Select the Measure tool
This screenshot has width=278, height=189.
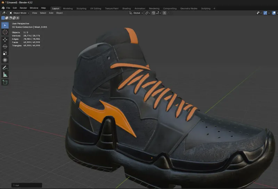[5, 74]
